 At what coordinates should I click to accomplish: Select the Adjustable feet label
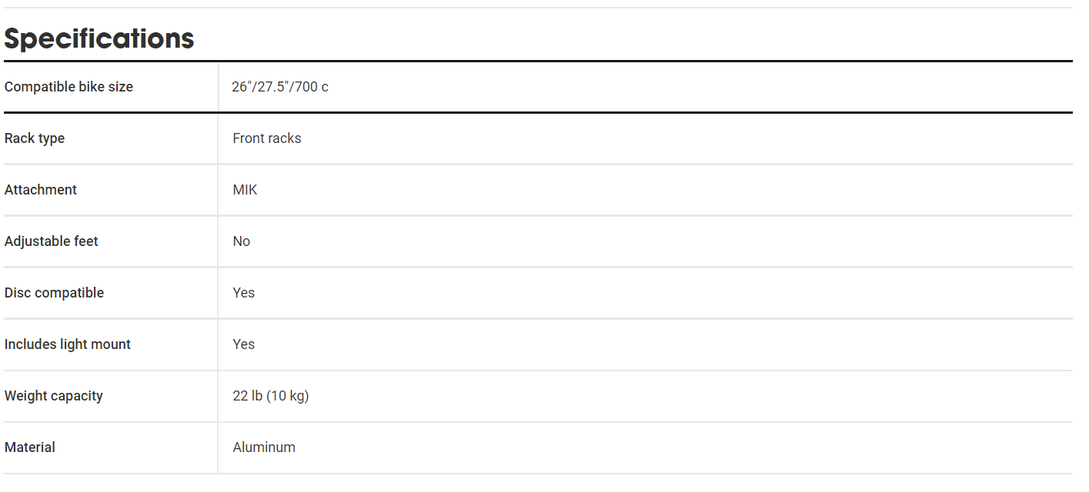point(52,241)
